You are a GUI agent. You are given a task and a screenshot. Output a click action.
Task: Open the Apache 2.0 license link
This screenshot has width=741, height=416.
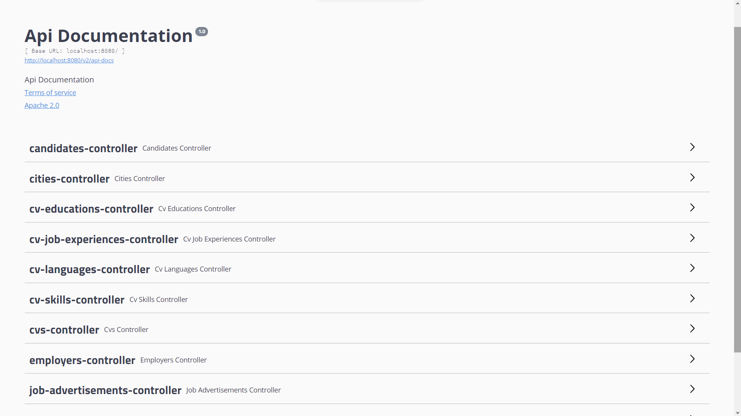[41, 105]
